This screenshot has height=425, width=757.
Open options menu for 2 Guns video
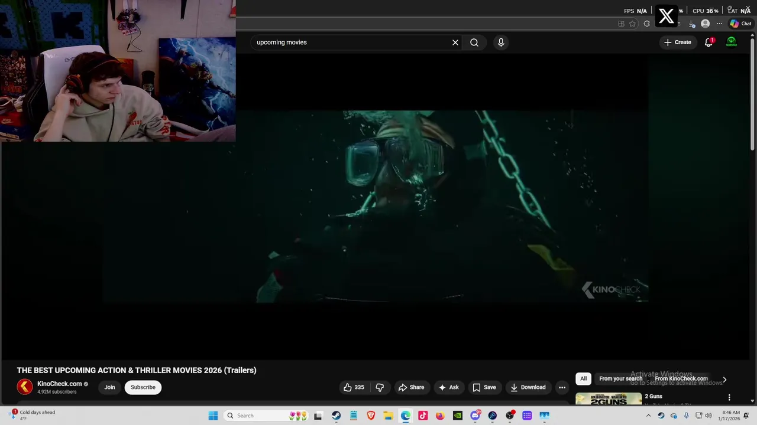click(729, 397)
